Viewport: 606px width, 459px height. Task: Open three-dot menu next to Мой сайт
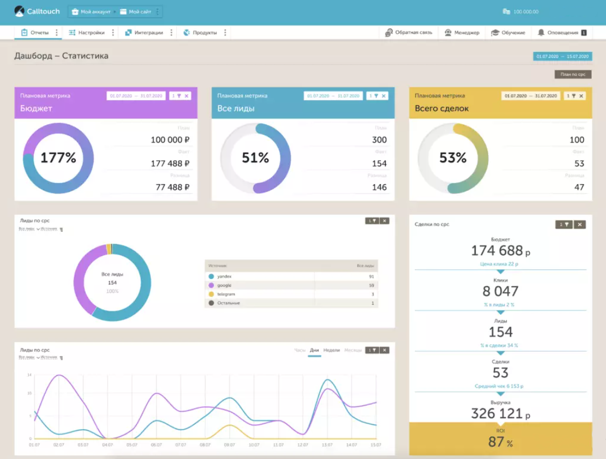click(x=157, y=11)
